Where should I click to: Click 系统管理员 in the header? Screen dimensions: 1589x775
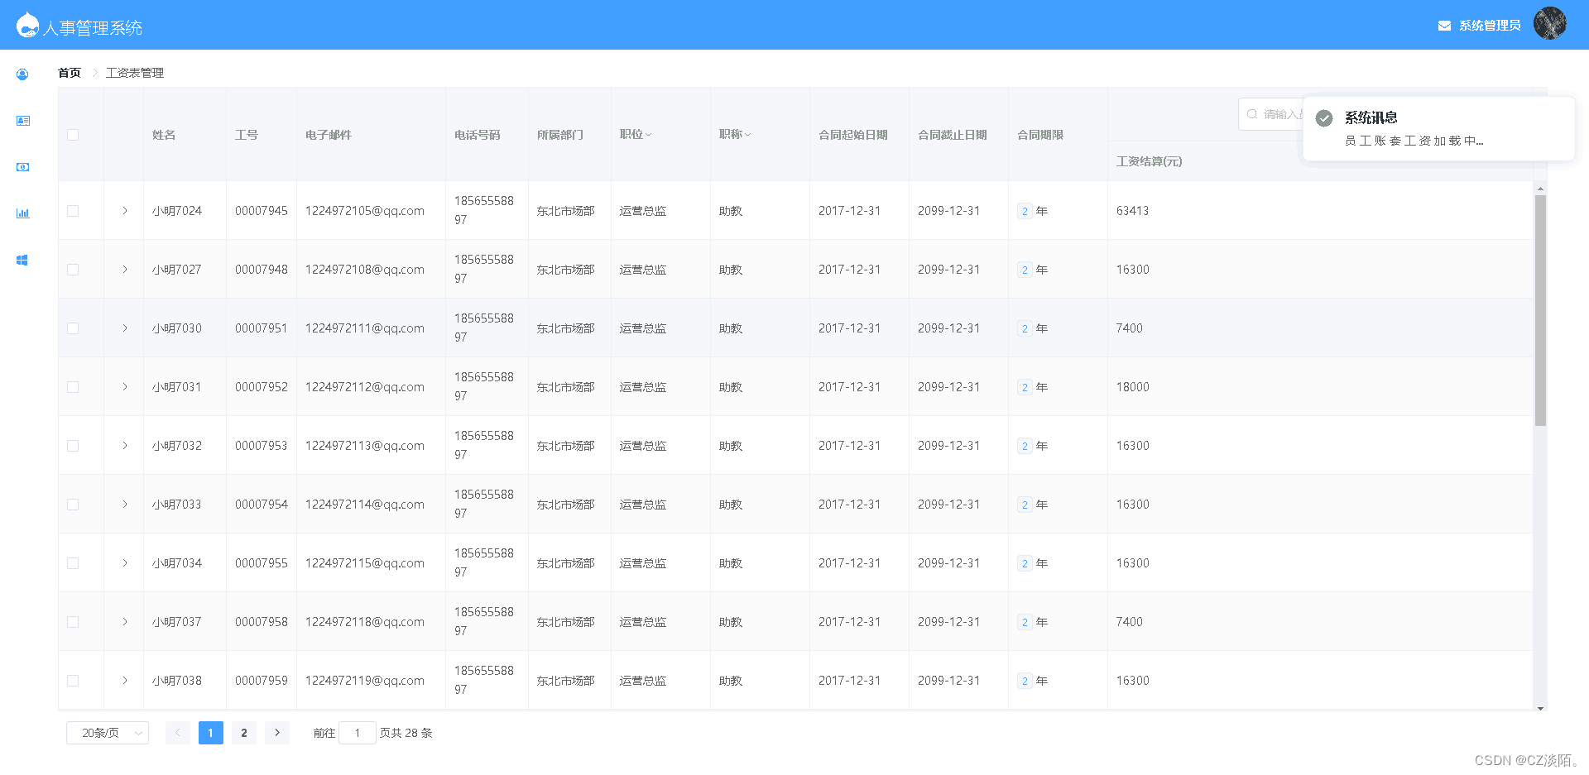point(1490,26)
